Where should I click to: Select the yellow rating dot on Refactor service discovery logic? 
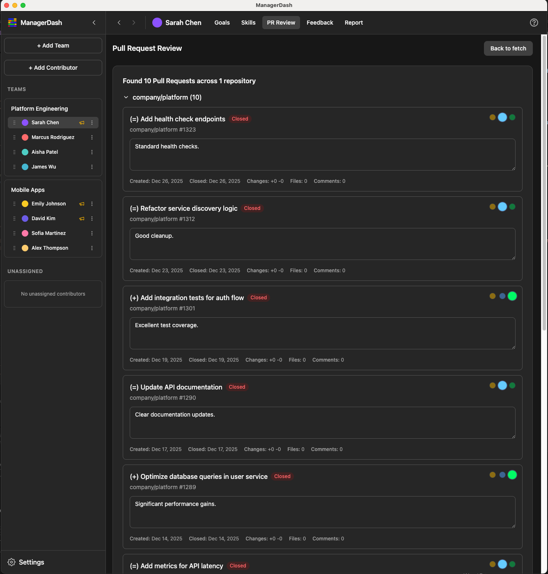[492, 207]
